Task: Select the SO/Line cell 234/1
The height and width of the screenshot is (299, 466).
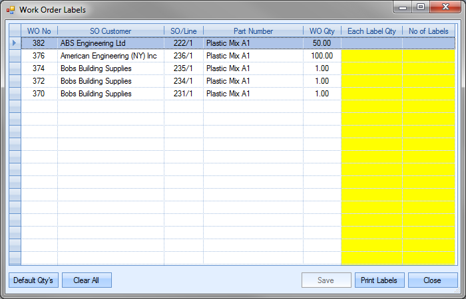Action: pyautogui.click(x=184, y=81)
